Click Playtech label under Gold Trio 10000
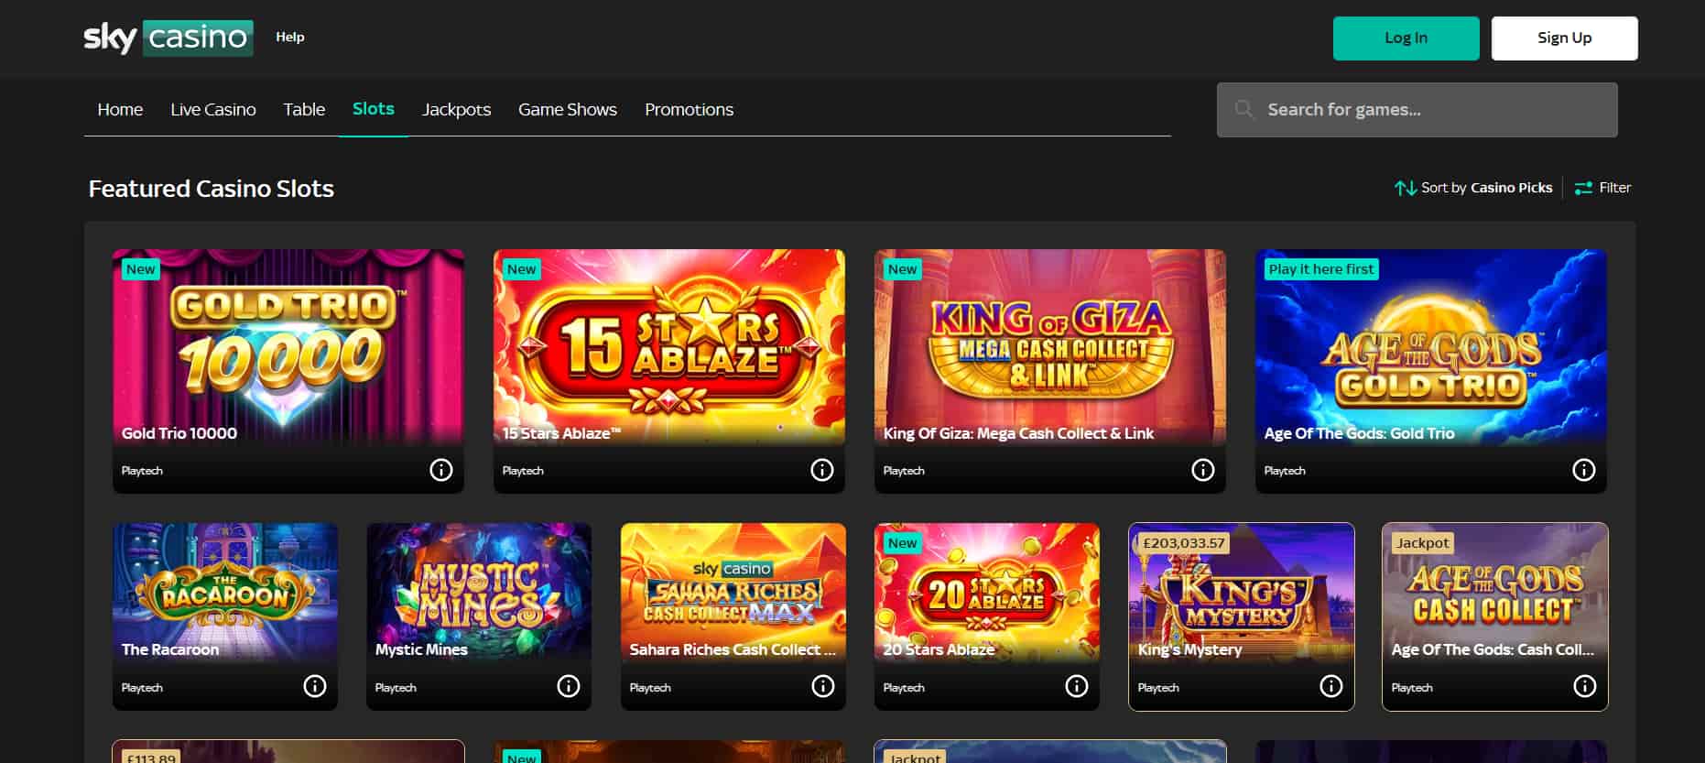The height and width of the screenshot is (763, 1705). click(142, 471)
